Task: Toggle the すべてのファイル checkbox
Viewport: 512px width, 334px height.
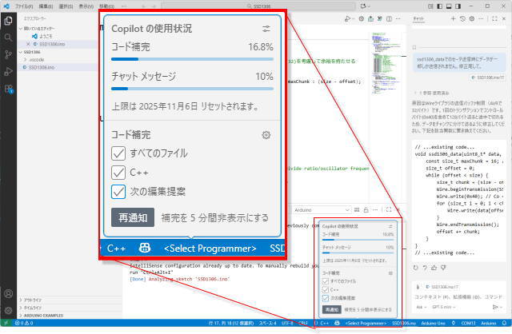Action: pos(118,153)
